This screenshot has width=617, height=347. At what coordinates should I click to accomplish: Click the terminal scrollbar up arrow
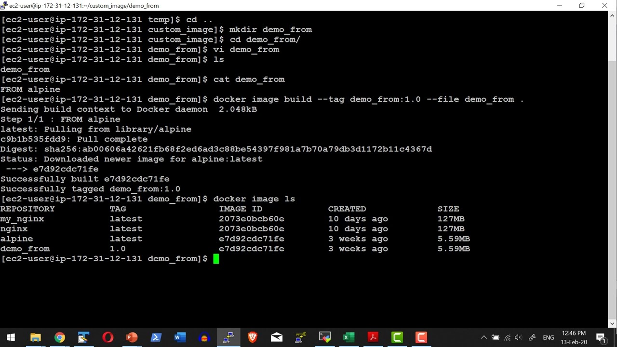(613, 15)
